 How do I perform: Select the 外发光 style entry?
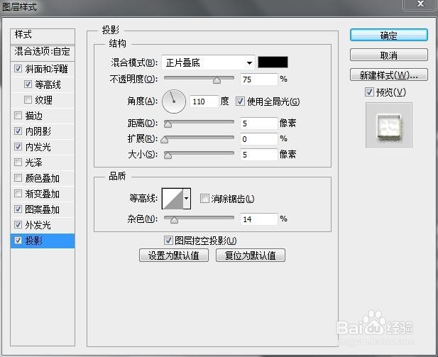pyautogui.click(x=38, y=225)
